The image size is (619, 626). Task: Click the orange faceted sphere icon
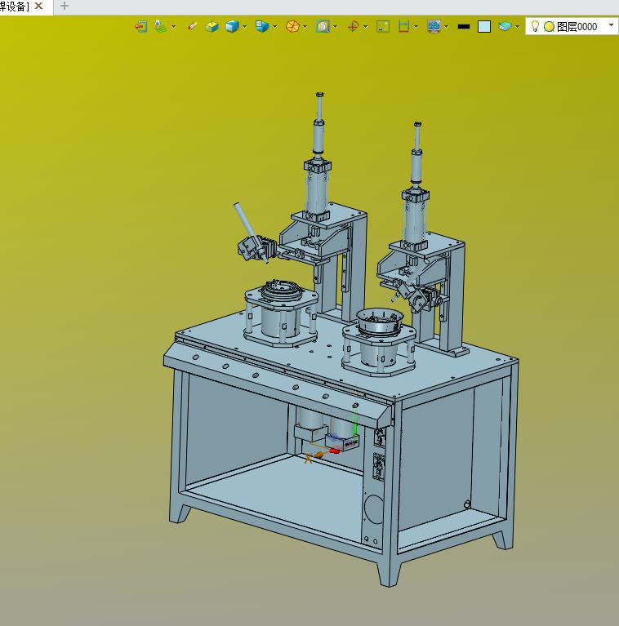click(292, 27)
